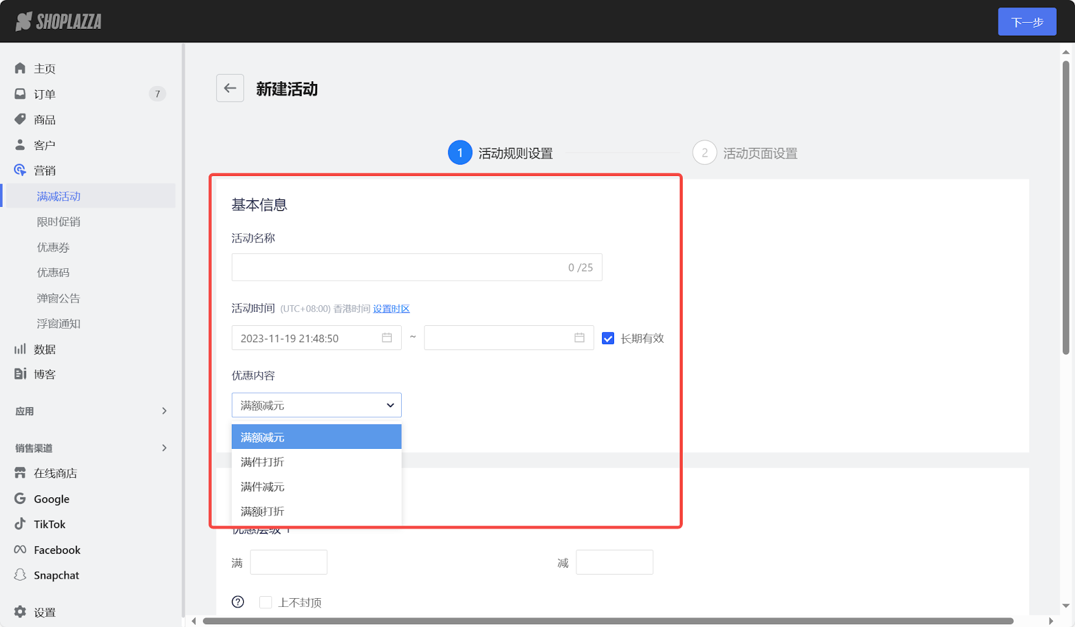This screenshot has height=627, width=1075.
Task: Open the TikTok sales channel
Action: pos(48,524)
